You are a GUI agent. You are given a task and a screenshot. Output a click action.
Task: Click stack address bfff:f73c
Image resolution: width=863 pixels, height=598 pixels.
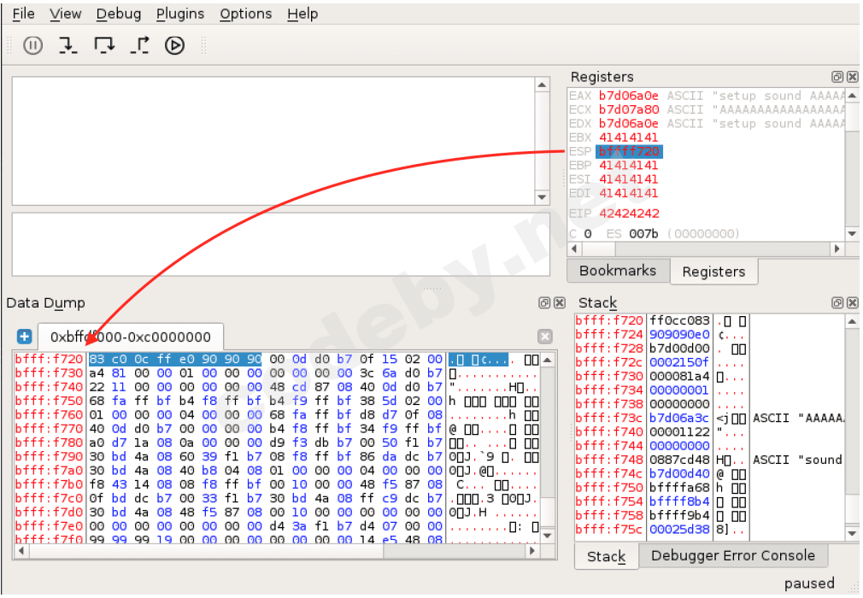coord(609,418)
